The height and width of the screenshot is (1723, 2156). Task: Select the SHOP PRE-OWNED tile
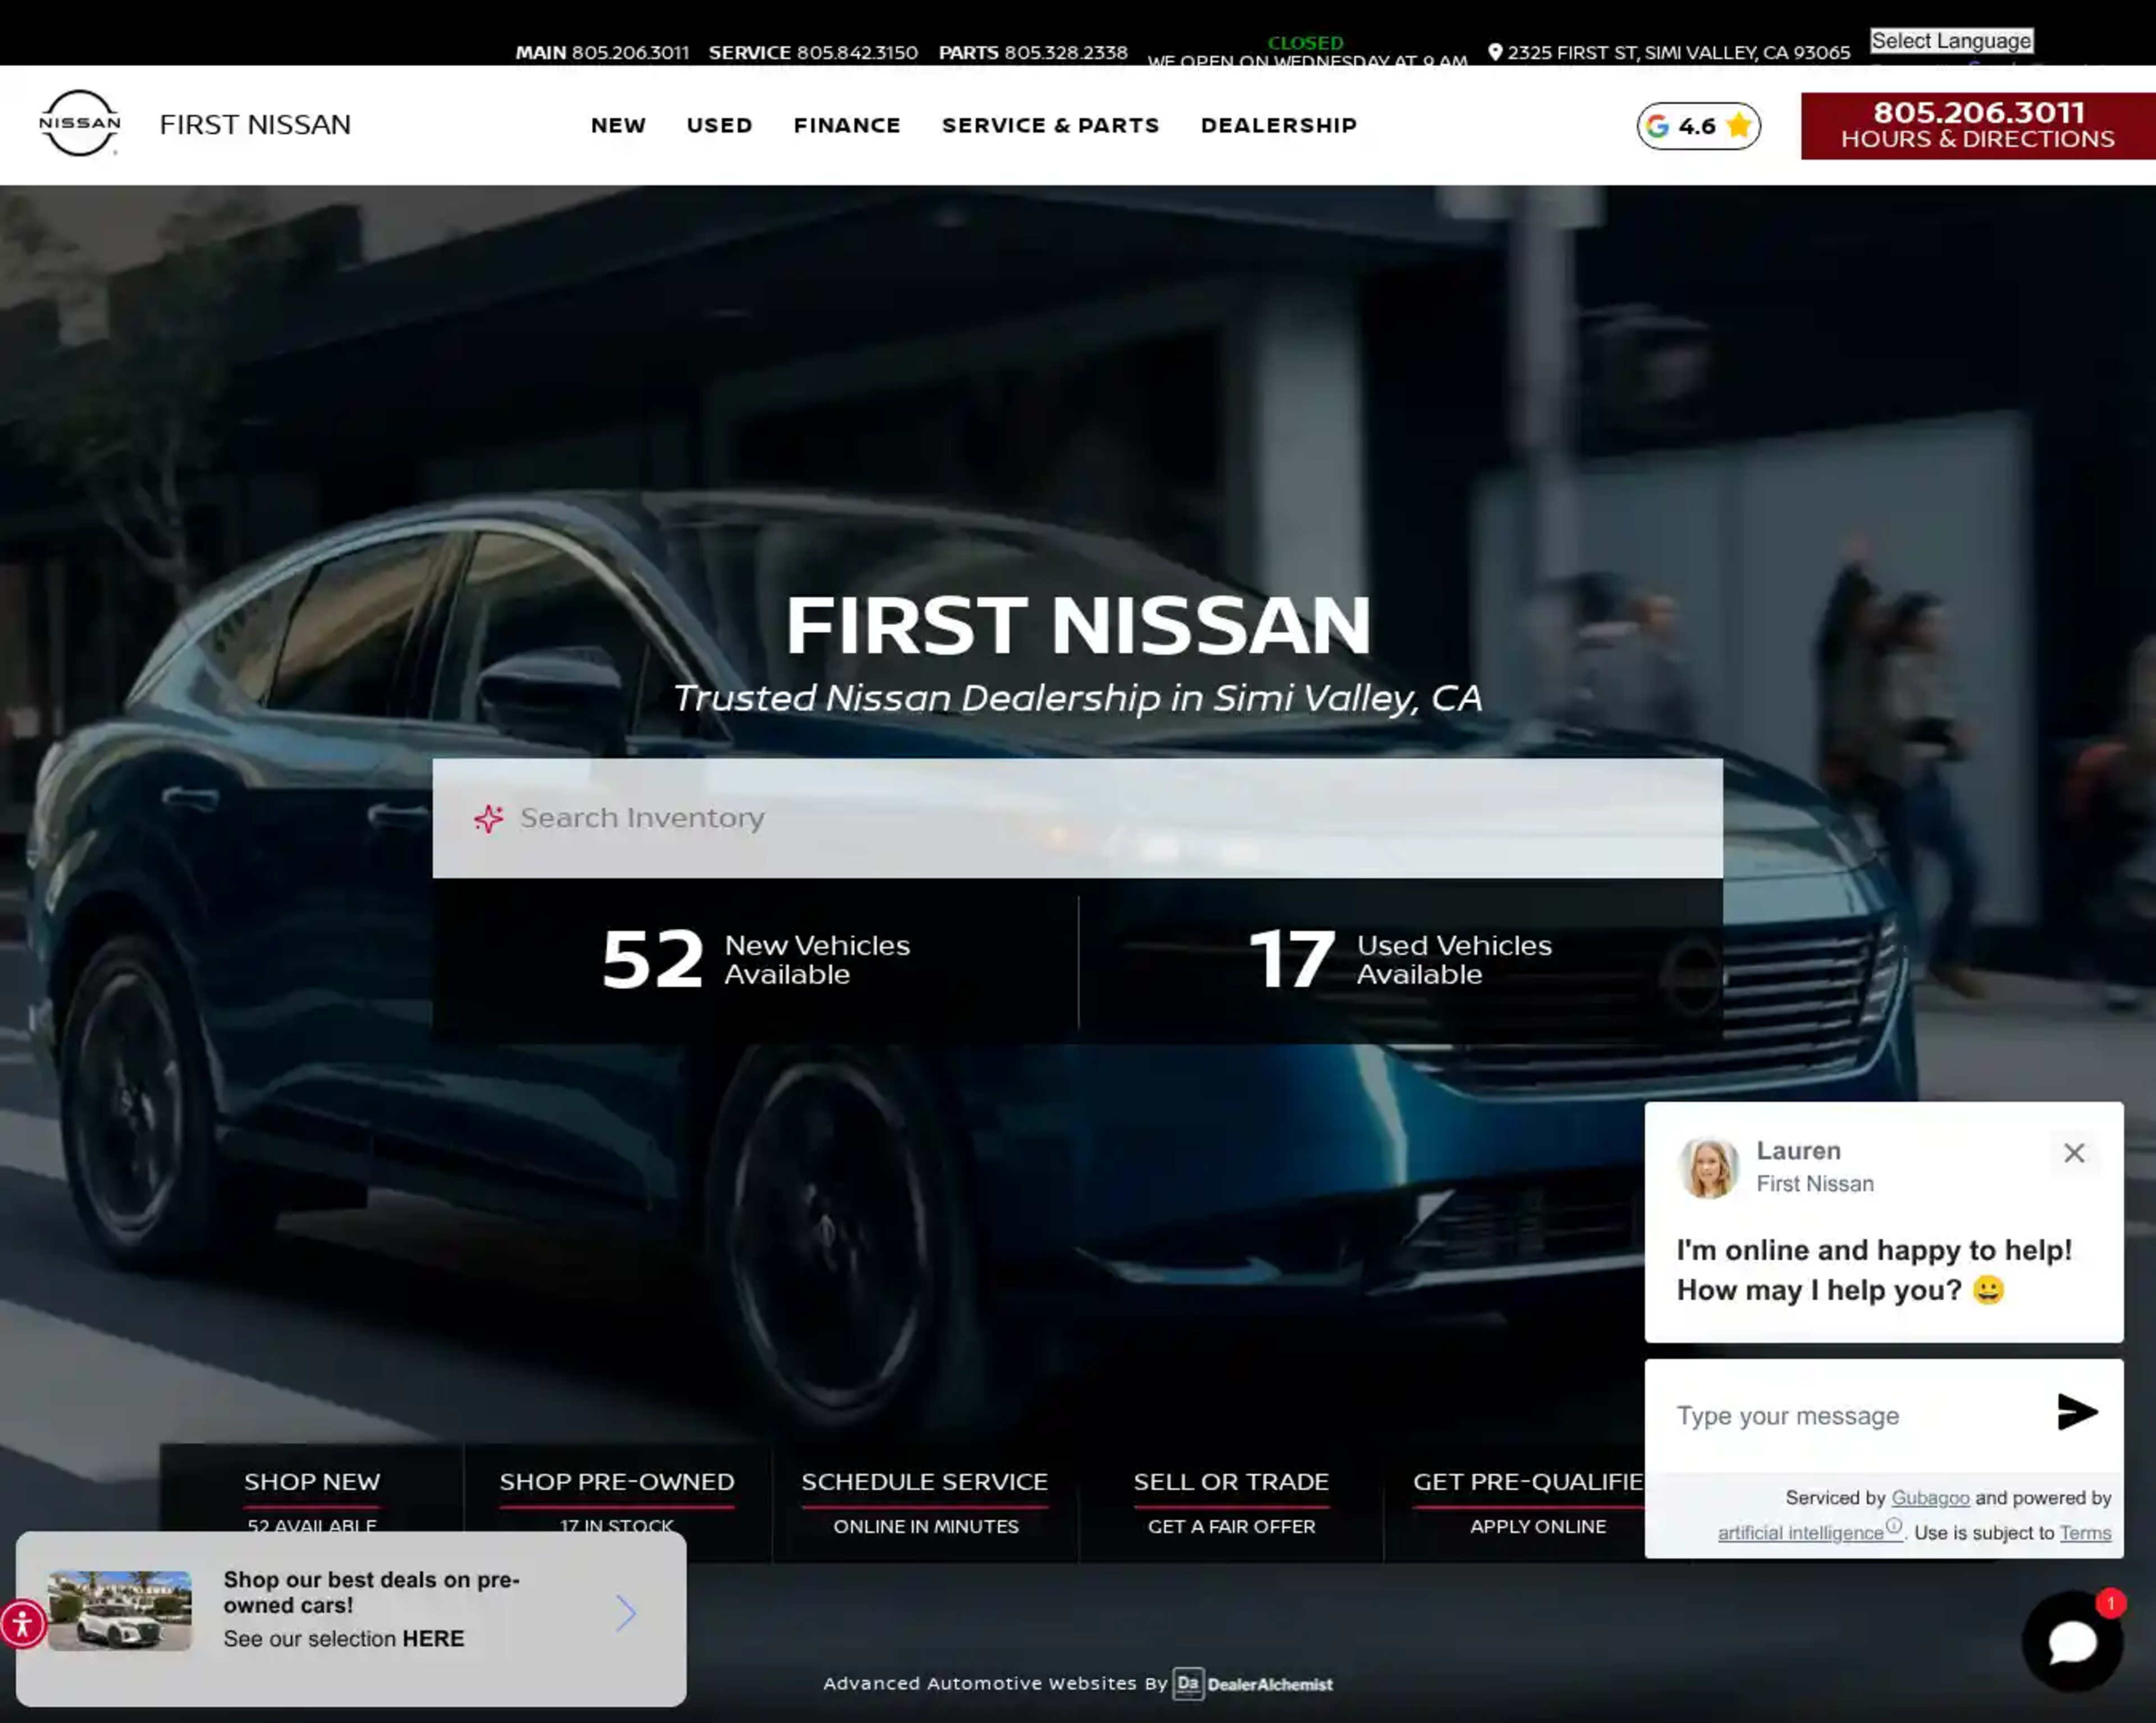point(617,1502)
